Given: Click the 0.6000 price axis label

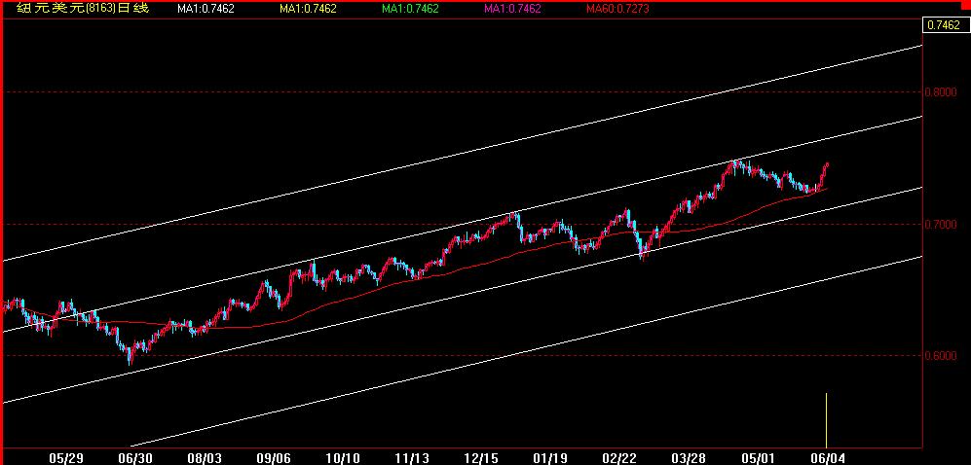Looking at the screenshot, I should pyautogui.click(x=940, y=356).
